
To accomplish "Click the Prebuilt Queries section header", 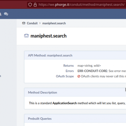I will [x=40, y=119].
